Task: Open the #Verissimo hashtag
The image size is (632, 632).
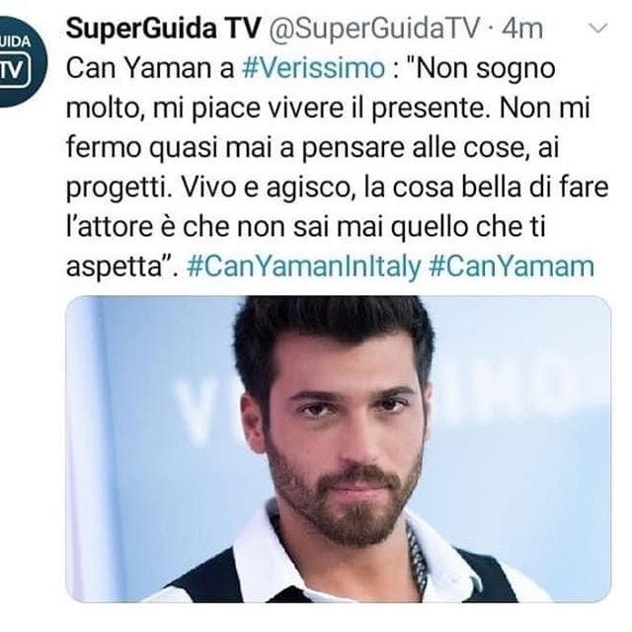Action: point(313,68)
